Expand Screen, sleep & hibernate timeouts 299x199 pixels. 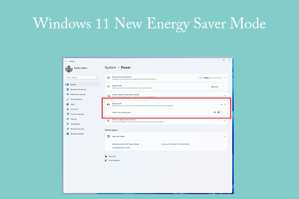point(225,95)
